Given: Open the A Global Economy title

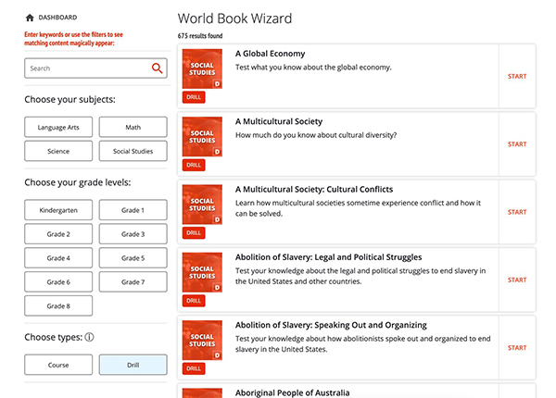Looking at the screenshot, I should [271, 54].
